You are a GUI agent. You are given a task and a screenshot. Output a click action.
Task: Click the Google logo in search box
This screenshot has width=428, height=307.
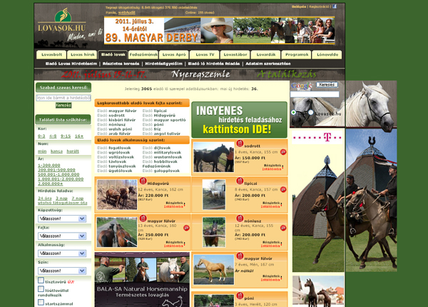pos(301,86)
